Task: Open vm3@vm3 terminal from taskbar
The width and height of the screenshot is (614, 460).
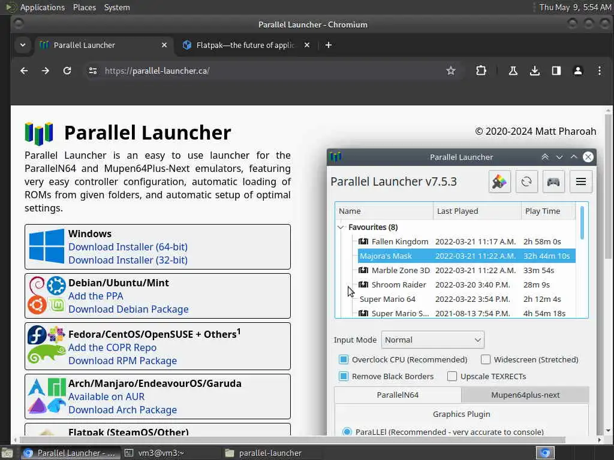Action: pos(161,453)
